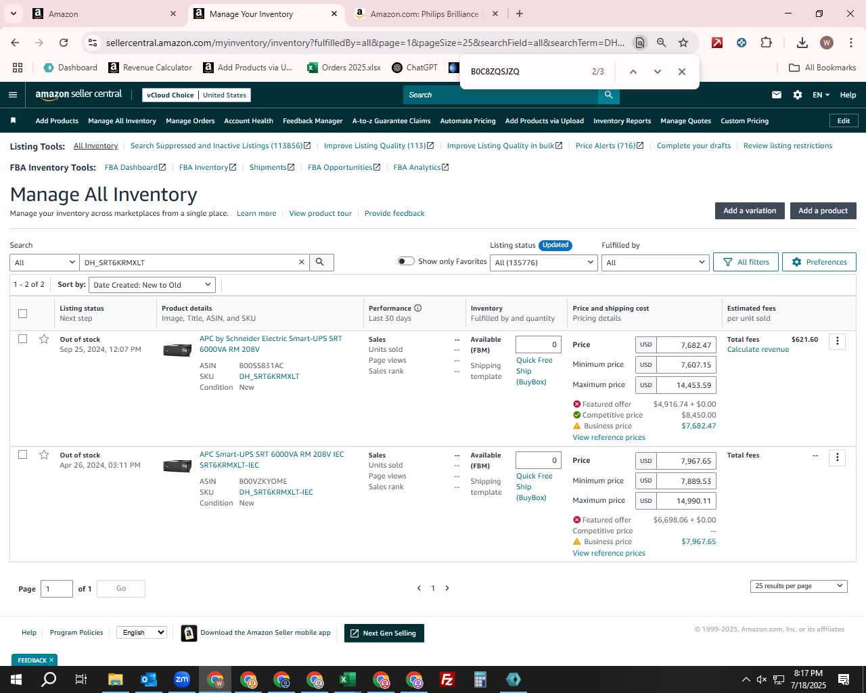Viewport: 866px width, 693px height.
Task: Open the Fulfilled by dropdown
Action: pos(655,263)
